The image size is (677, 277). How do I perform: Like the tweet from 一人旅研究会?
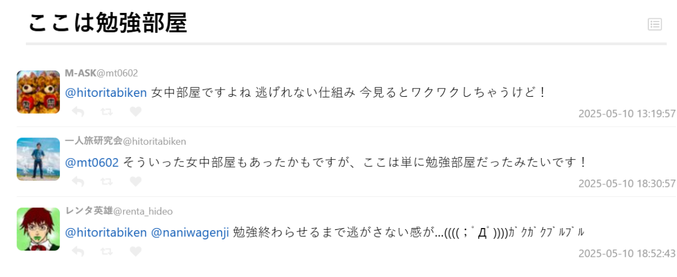[x=135, y=182]
